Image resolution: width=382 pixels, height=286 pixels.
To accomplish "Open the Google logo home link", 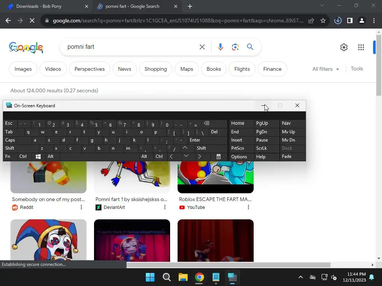I will tap(26, 47).
